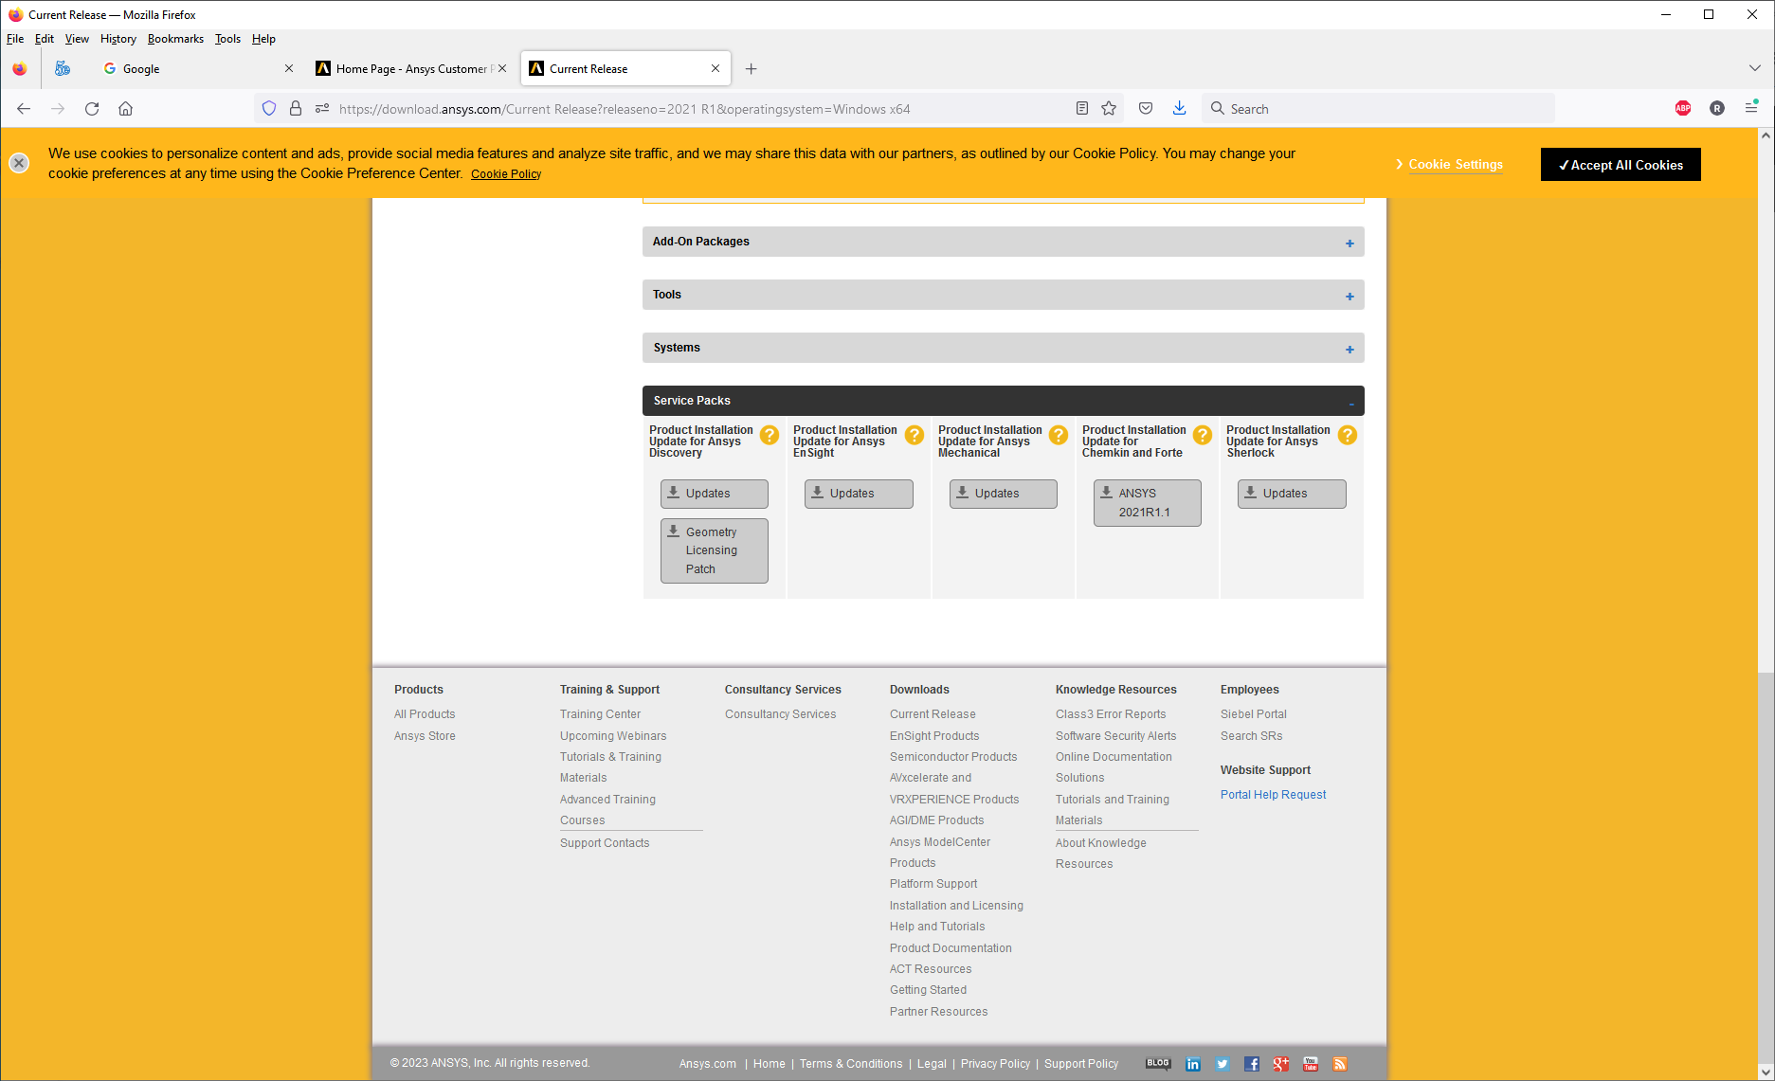
Task: Open the Facebook icon in the footer
Action: (x=1252, y=1064)
